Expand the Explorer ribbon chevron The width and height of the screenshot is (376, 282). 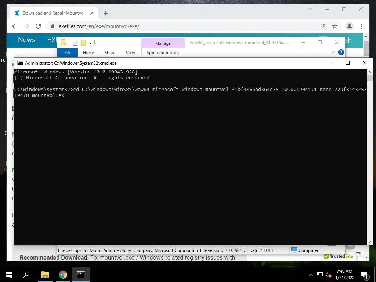333,52
